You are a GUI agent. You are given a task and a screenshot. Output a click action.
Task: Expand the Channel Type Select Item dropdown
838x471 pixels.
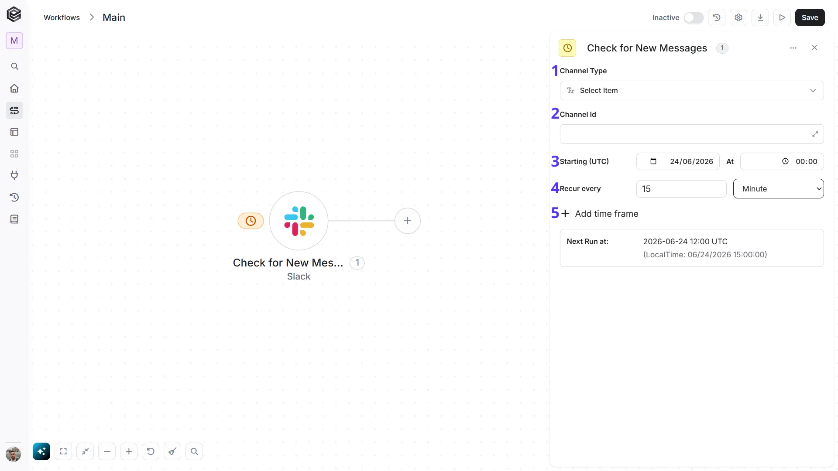(692, 90)
